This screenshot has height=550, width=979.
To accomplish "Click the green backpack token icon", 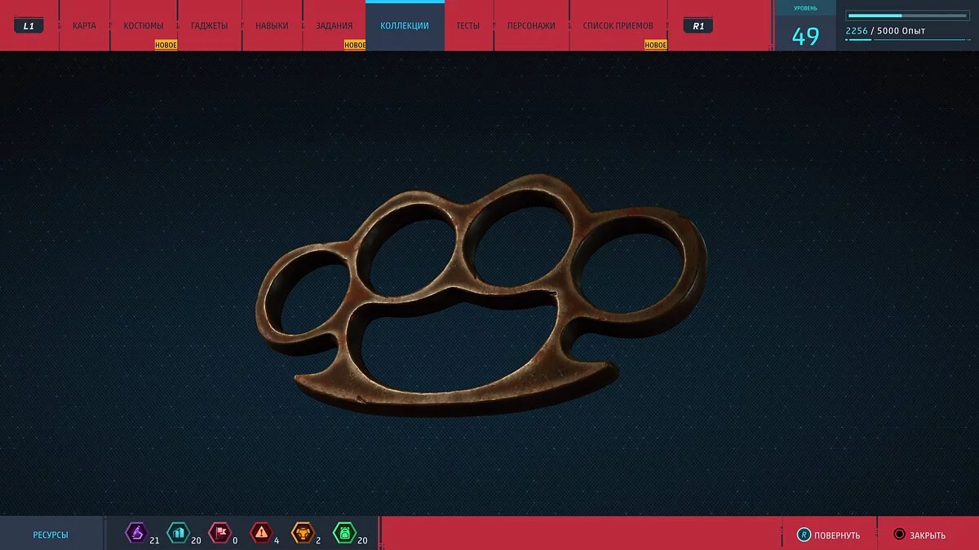I will pos(344,534).
